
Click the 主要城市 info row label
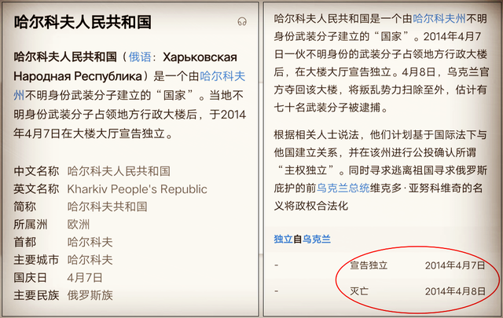37,260
